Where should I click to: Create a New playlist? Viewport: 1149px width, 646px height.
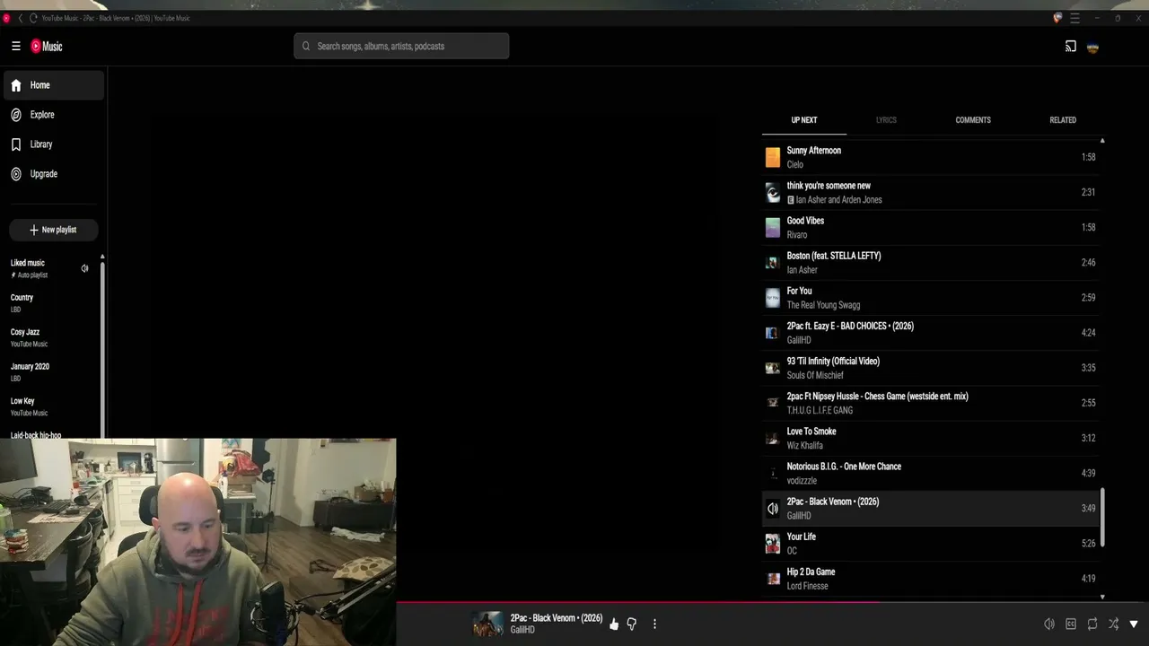(x=53, y=230)
